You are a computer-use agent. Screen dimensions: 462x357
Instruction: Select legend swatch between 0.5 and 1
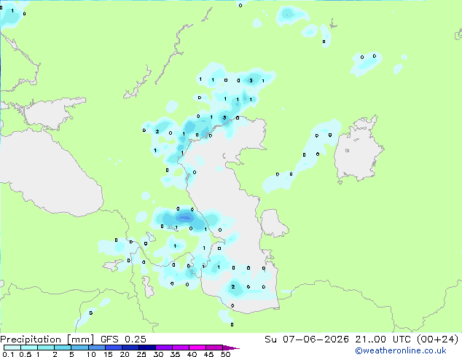pos(29,348)
